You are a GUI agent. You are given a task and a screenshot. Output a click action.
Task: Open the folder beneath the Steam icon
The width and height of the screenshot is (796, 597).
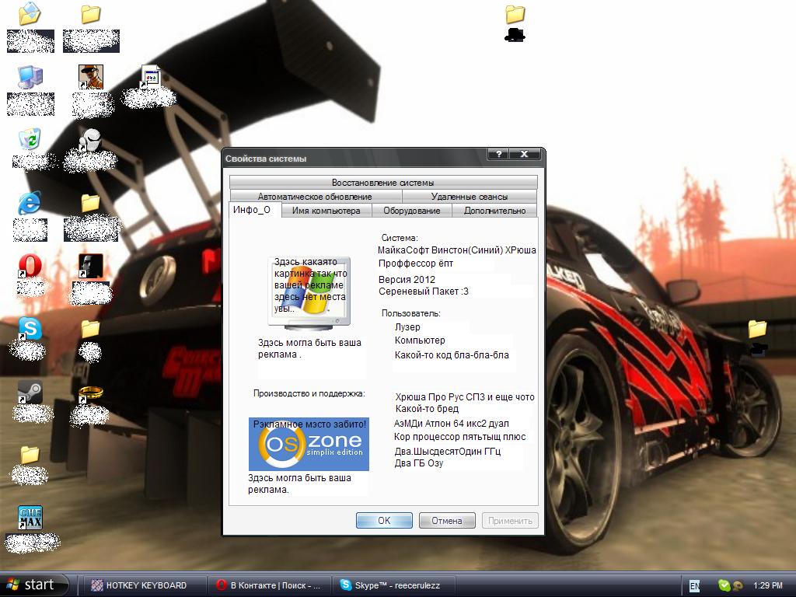pos(30,455)
